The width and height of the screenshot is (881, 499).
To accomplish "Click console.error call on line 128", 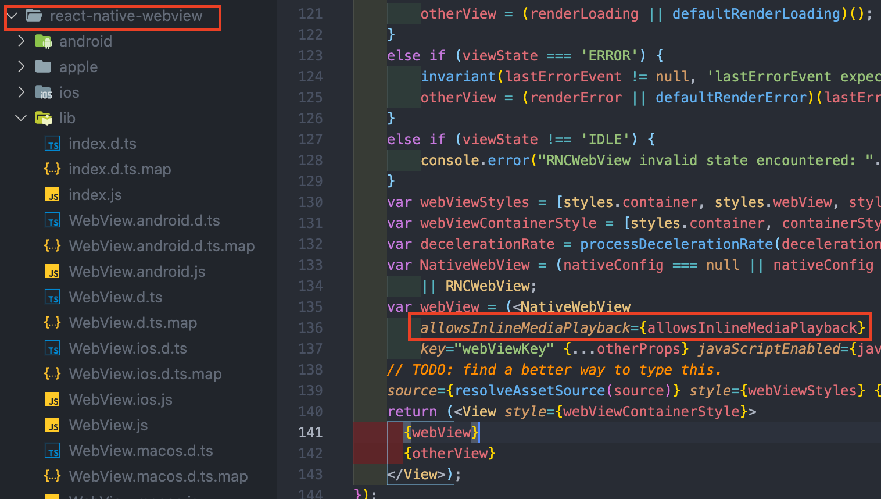I will coord(475,160).
